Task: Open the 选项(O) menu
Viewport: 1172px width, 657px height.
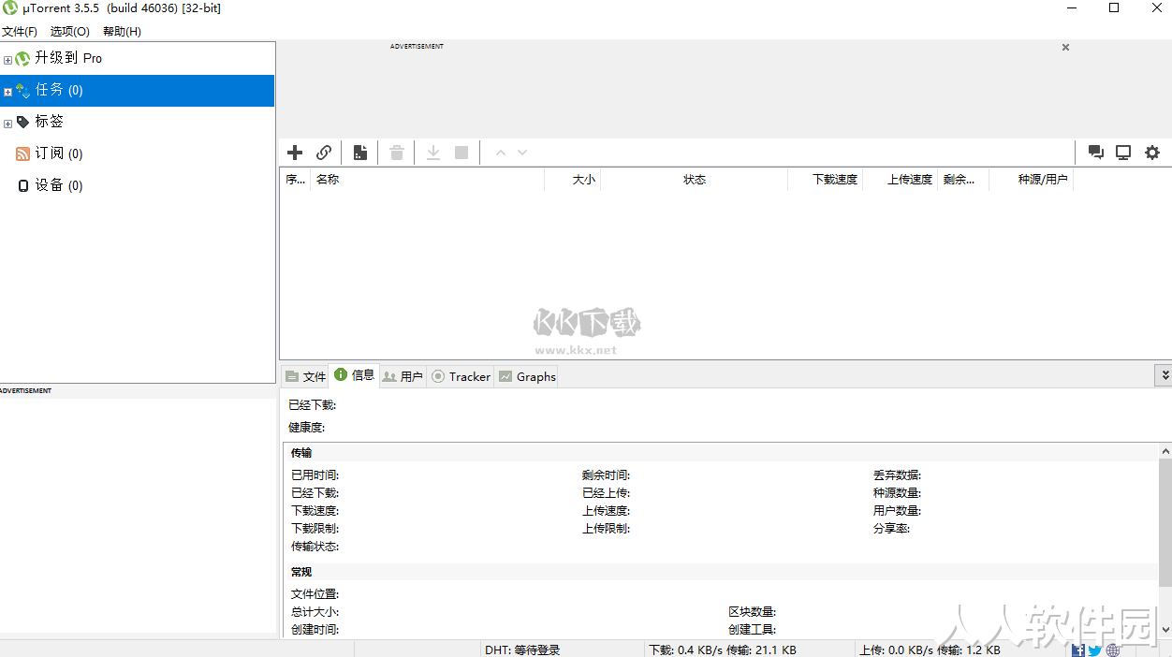Action: 70,31
